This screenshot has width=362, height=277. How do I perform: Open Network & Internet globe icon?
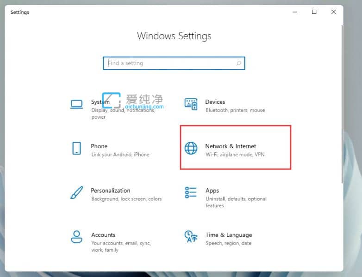191,148
